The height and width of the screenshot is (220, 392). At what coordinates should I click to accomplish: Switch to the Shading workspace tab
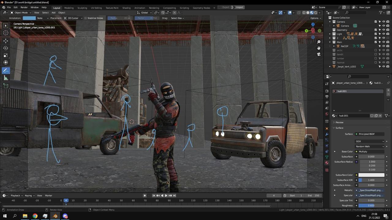pos(126,8)
